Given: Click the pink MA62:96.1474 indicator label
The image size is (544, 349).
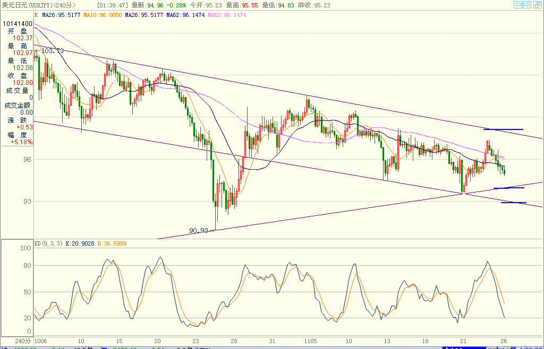Looking at the screenshot, I should (227, 15).
